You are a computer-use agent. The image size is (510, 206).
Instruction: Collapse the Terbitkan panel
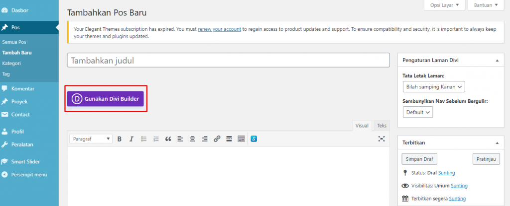[497, 142]
